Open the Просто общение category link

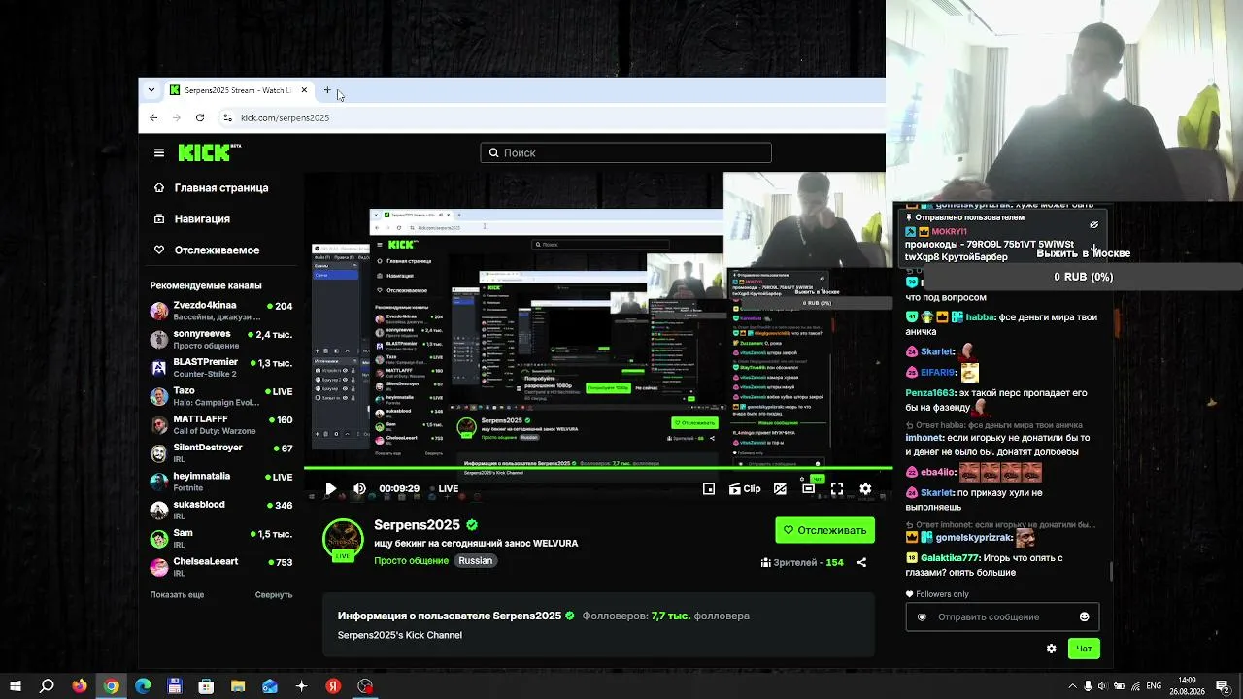[412, 561]
